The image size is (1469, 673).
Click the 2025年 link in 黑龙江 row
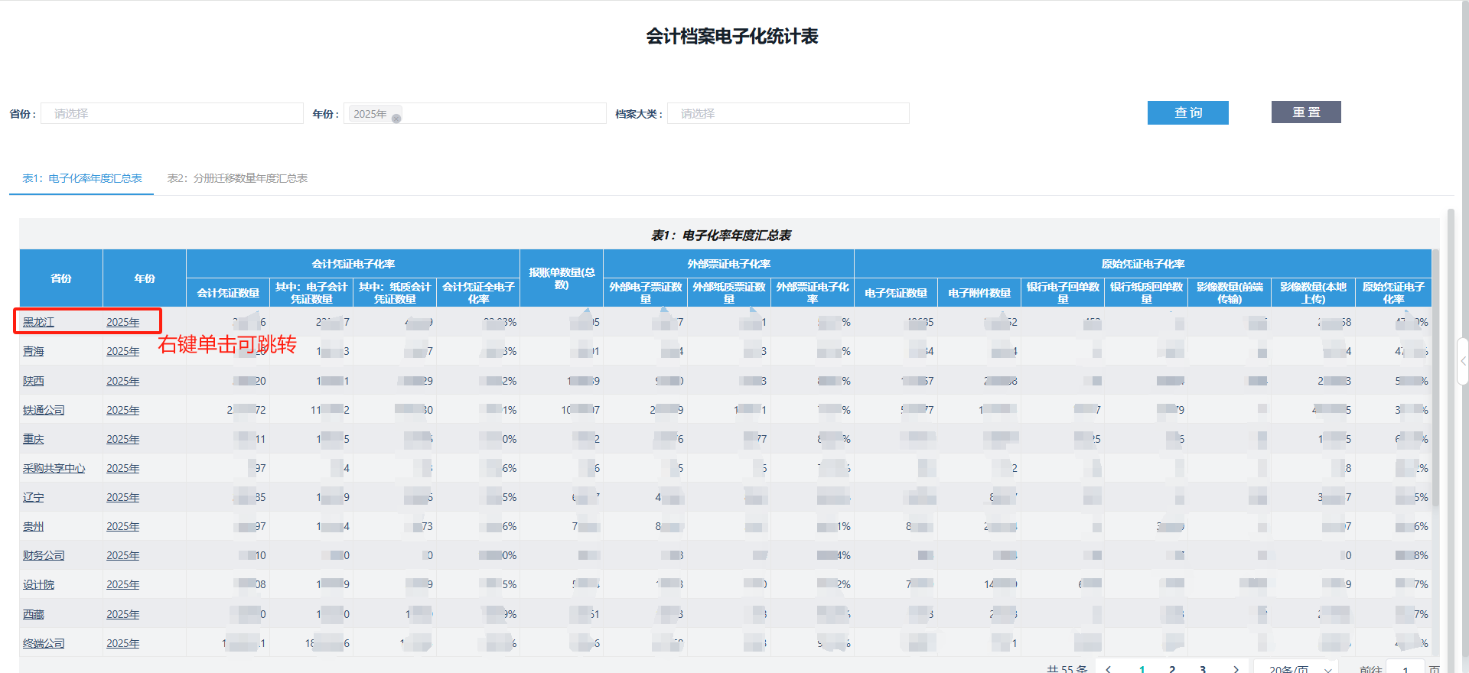pyautogui.click(x=122, y=322)
